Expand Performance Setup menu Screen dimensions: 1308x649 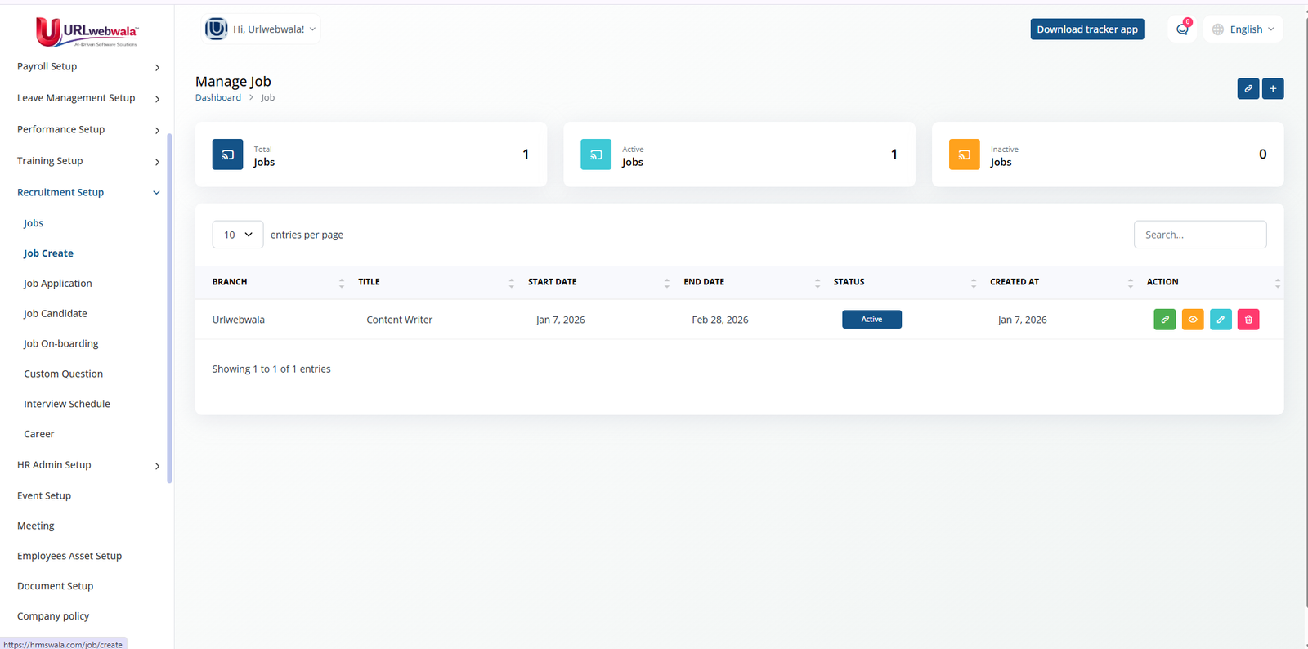(87, 130)
